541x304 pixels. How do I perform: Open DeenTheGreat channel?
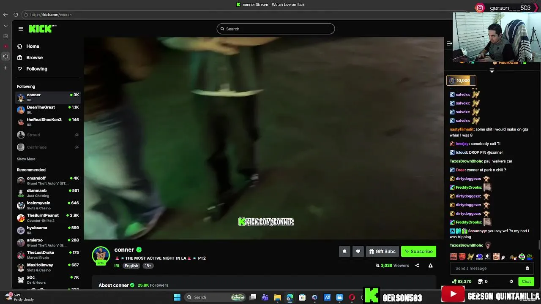point(48,110)
